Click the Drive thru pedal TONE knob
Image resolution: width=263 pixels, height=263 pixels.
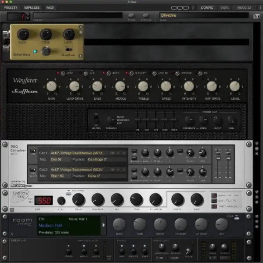46,34
